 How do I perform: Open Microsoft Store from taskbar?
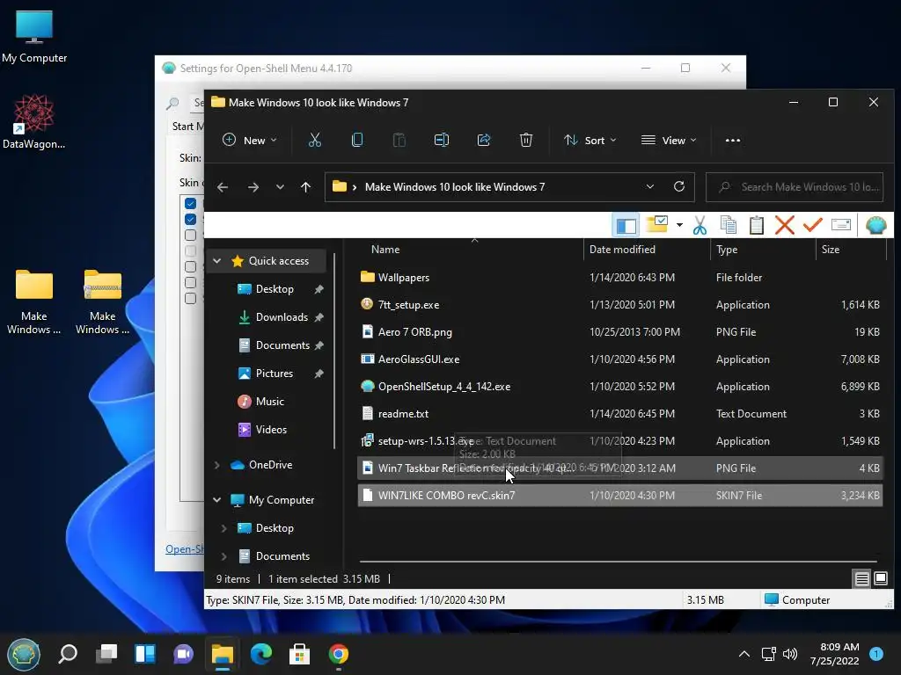tap(299, 654)
